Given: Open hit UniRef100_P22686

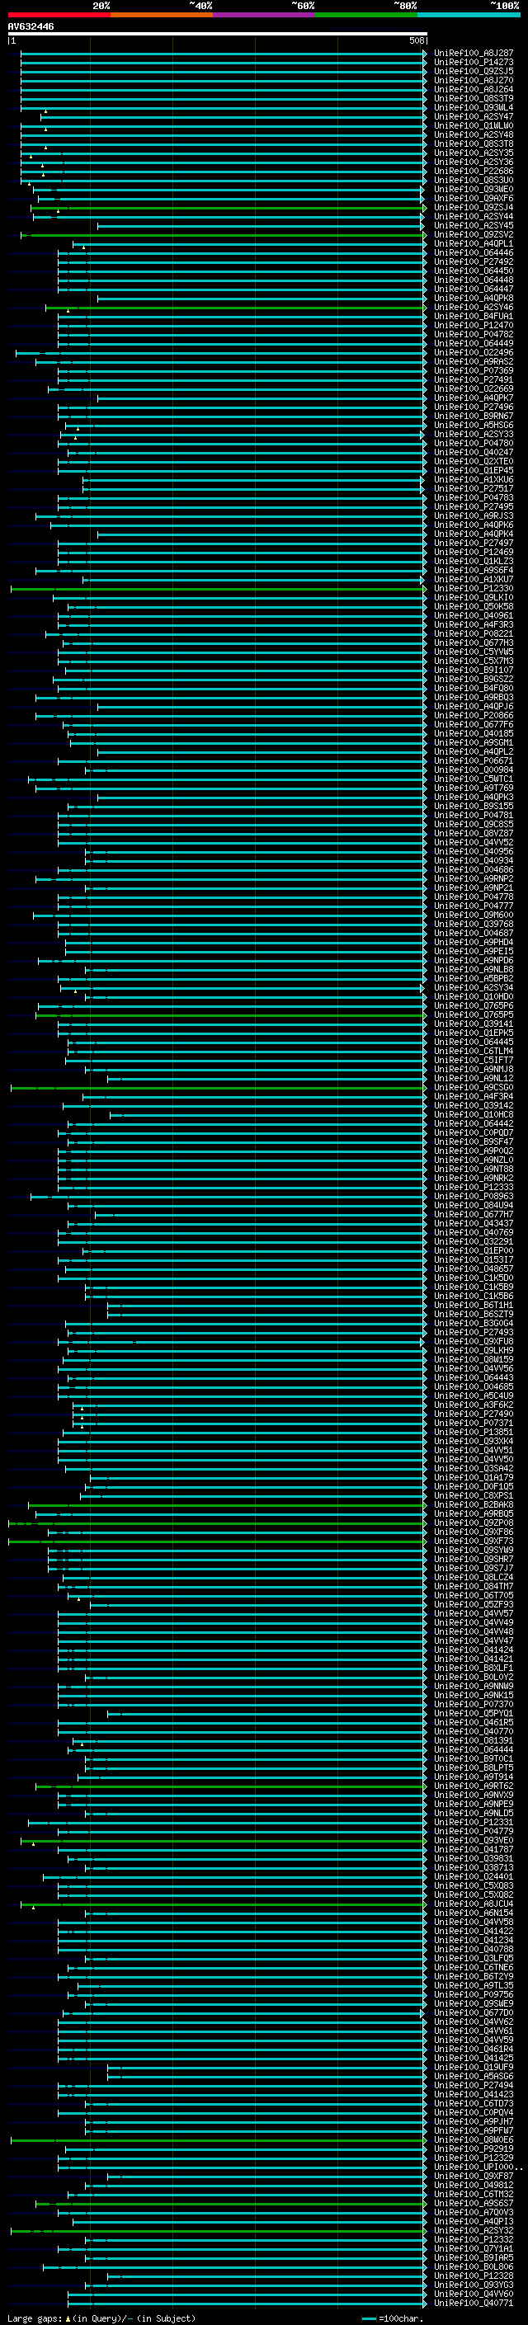Looking at the screenshot, I should [473, 171].
